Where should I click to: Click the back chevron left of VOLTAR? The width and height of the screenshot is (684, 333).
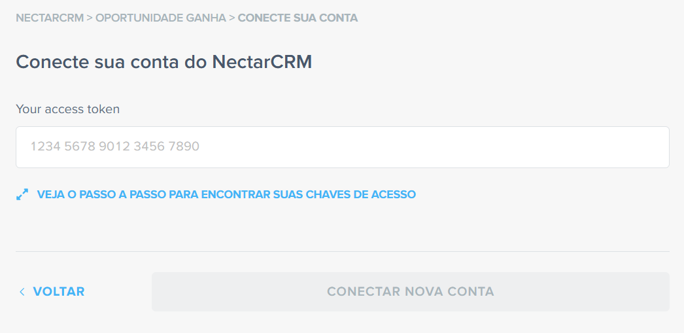[22, 292]
